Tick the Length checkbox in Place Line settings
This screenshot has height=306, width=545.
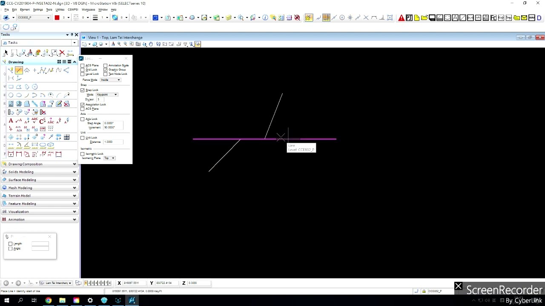(x=11, y=244)
